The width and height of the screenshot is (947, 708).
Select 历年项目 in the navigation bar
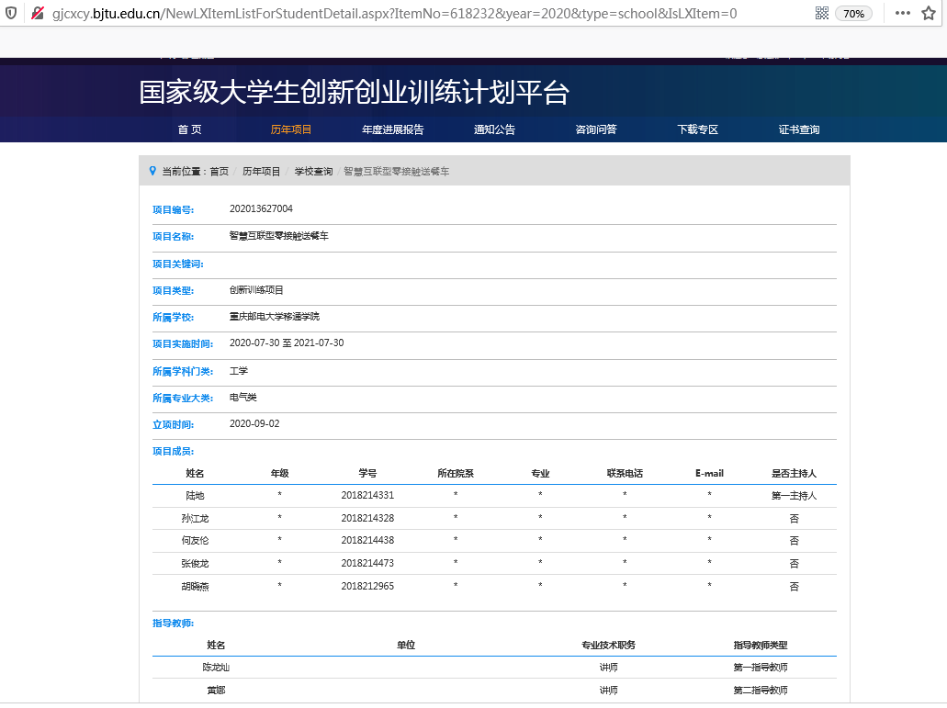tap(291, 129)
